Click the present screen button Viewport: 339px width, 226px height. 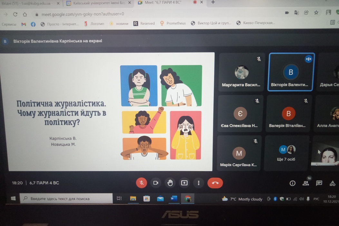pyautogui.click(x=184, y=183)
